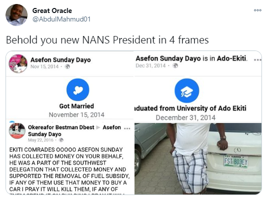268x199 pixels.
Task: Click the globe icon beside Dec 31, 2014
Action: click(175, 65)
